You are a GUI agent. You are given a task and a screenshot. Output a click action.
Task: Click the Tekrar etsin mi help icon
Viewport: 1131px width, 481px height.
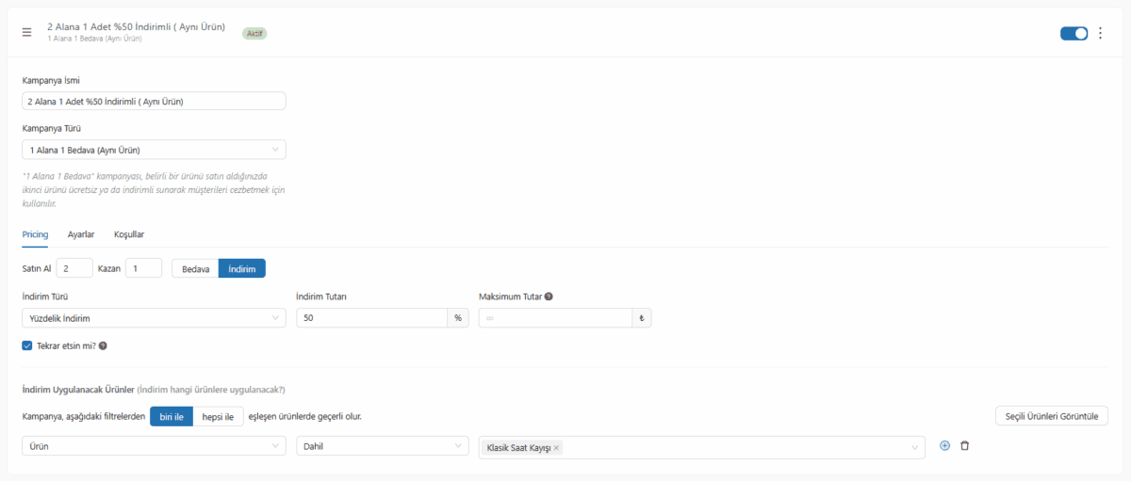coord(103,345)
